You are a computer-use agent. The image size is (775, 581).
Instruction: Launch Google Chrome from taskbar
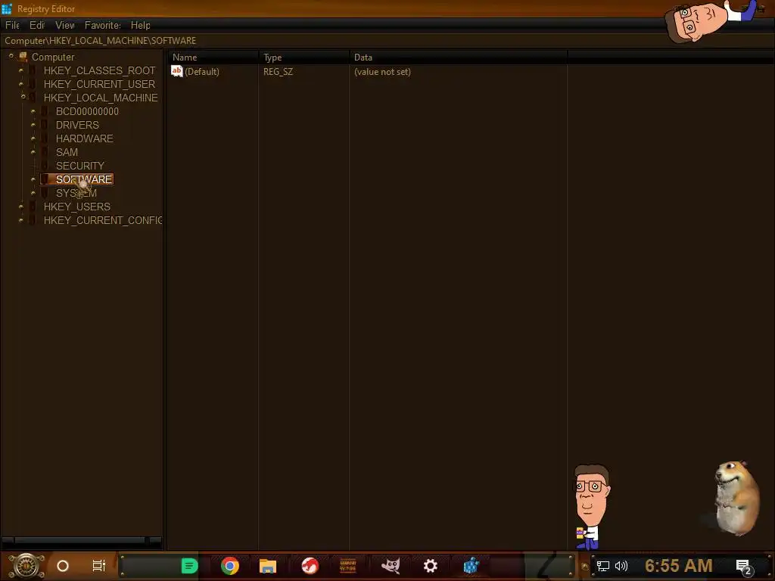pos(230,566)
